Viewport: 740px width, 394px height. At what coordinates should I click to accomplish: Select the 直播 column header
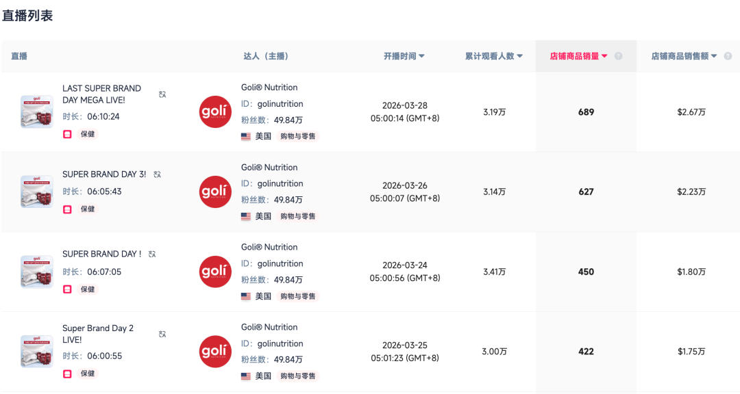point(18,56)
